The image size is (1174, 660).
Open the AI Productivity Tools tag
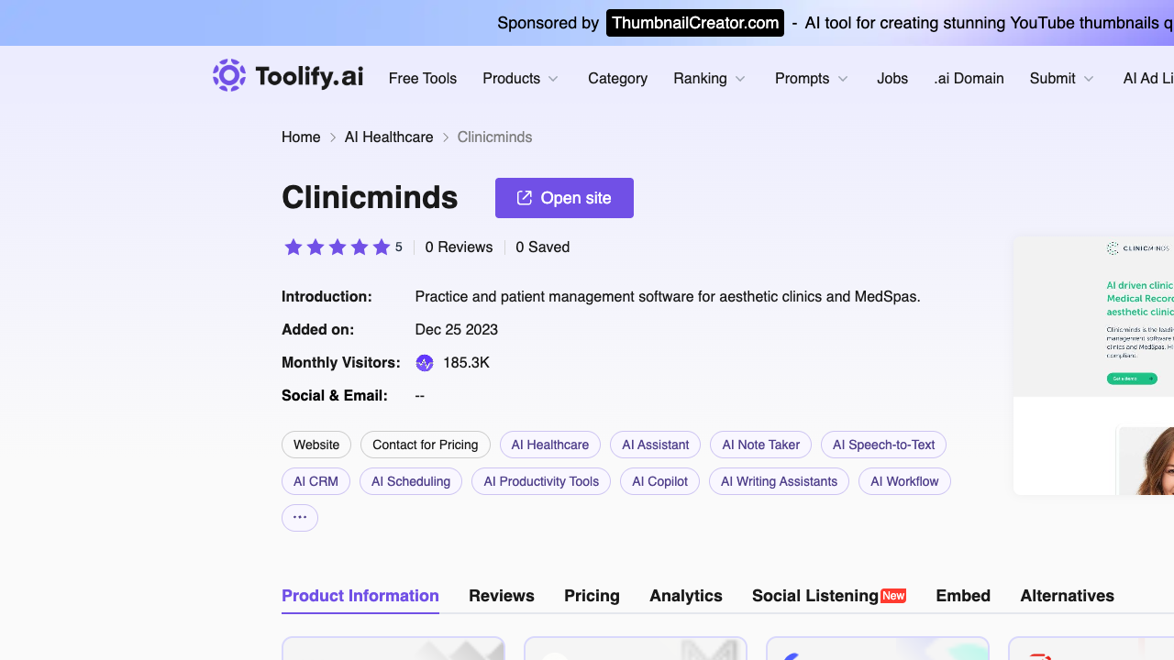541,481
